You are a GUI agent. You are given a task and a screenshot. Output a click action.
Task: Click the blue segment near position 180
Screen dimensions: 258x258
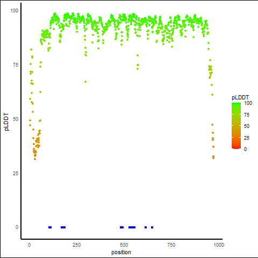63,227
